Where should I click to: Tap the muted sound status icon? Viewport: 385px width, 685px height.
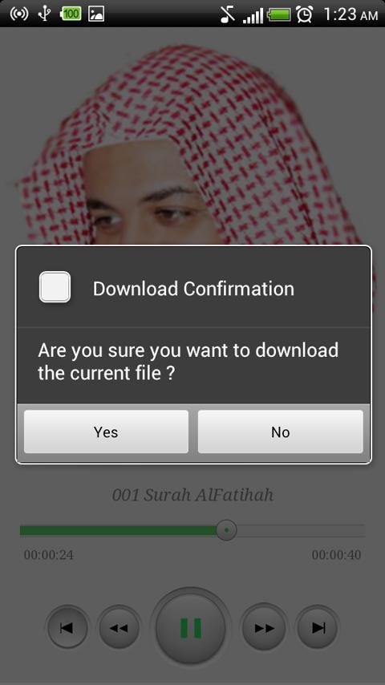coord(227,14)
